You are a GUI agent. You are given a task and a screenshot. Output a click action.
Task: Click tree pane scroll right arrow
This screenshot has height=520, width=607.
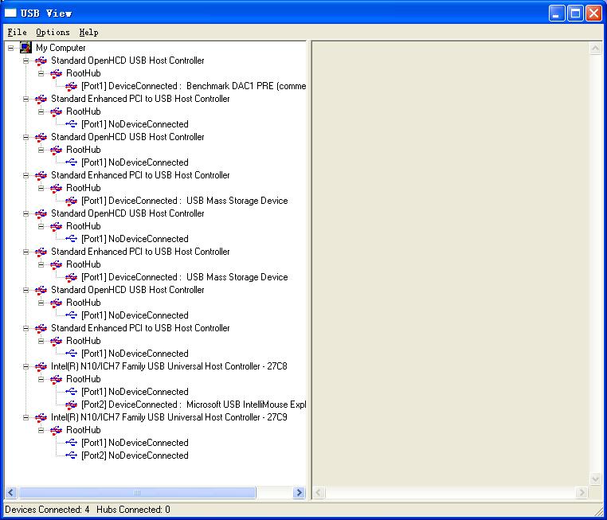tap(299, 493)
